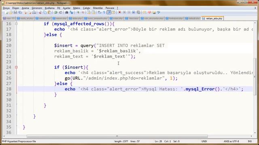Save all open files icon

(20, 12)
